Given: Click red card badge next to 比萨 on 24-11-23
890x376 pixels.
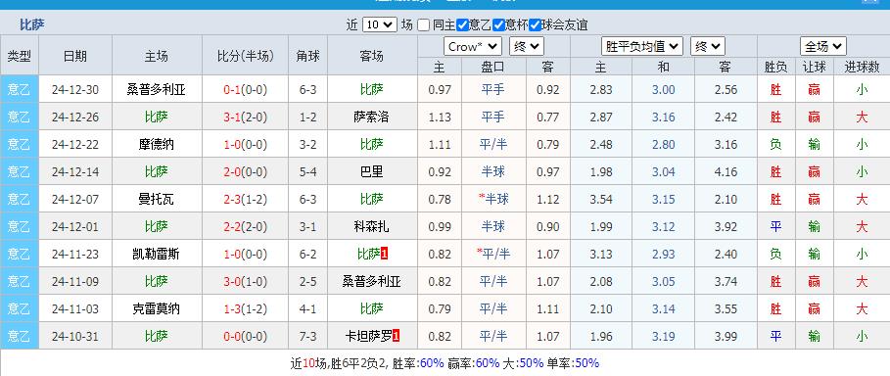Looking at the screenshot, I should [384, 254].
